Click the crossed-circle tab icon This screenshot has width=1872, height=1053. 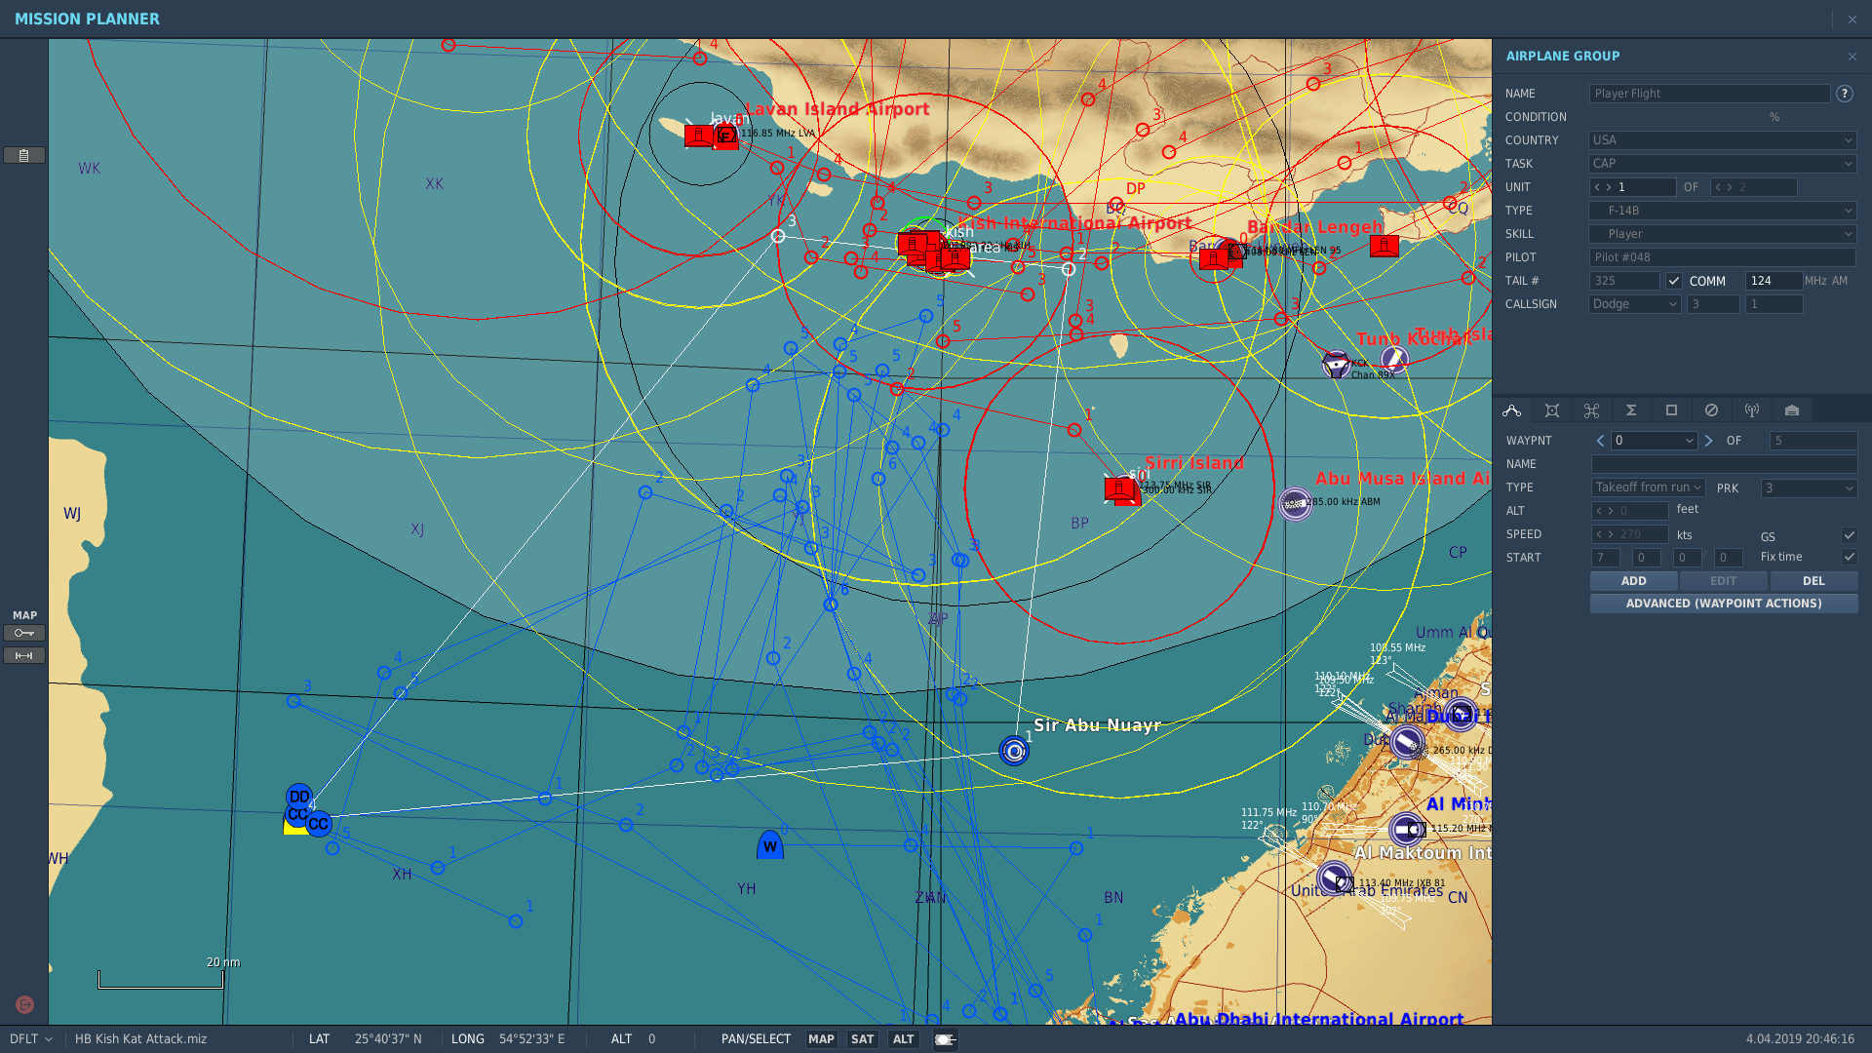[x=1711, y=410]
